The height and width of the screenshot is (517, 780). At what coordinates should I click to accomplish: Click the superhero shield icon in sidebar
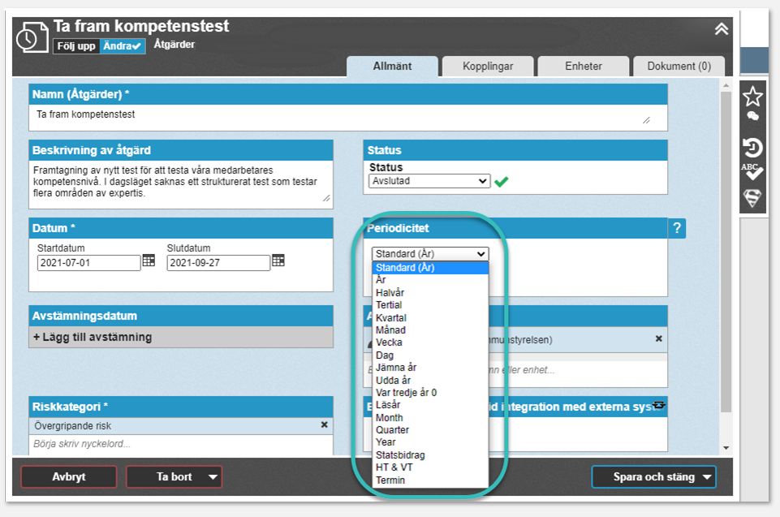pyautogui.click(x=753, y=198)
